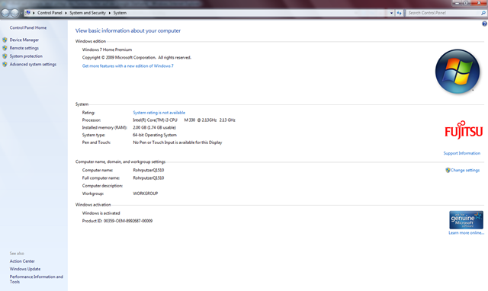488x291 pixels.
Task: Click the shield icon beside Remote settings
Action: (5, 48)
